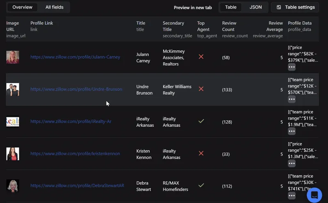328x203 pixels.
Task: Open Undre-Brunson Zillow profile link
Action: coord(76,89)
